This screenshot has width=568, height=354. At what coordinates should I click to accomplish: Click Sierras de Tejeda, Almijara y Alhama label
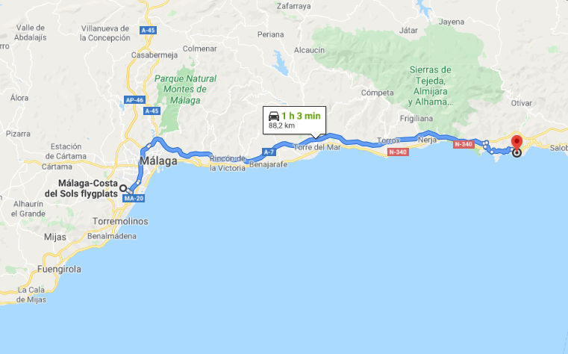pyautogui.click(x=431, y=86)
